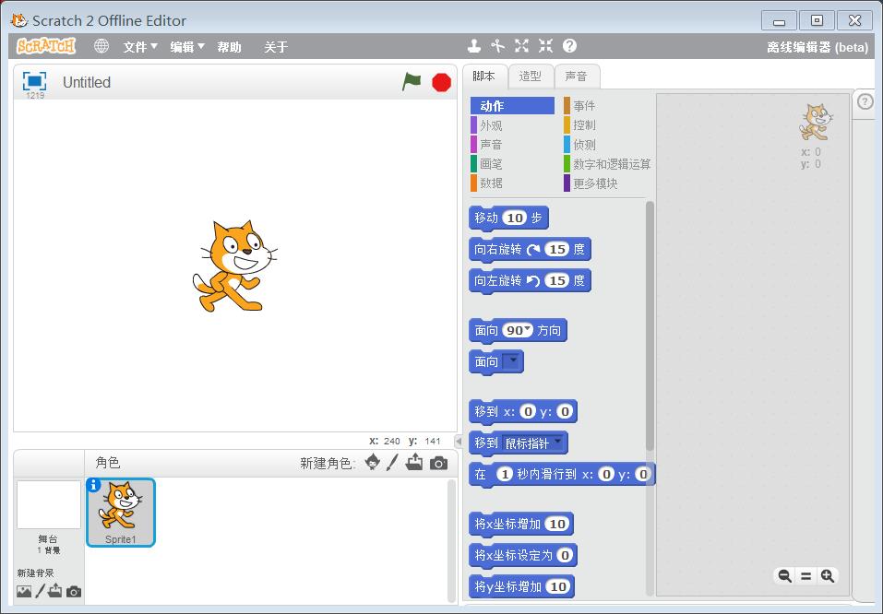This screenshot has height=614, width=883.
Task: Click the Untitled project name field
Action: coord(87,82)
